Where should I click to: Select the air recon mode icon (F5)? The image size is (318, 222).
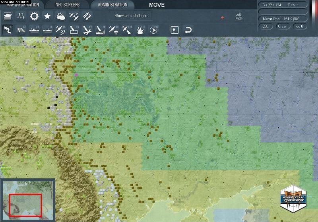point(61,30)
